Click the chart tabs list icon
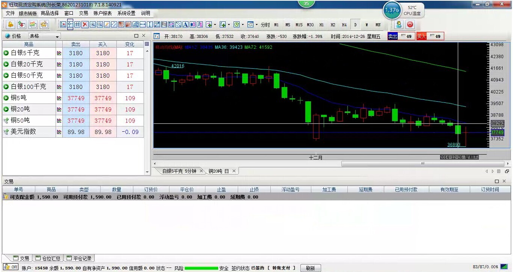 [499, 171]
